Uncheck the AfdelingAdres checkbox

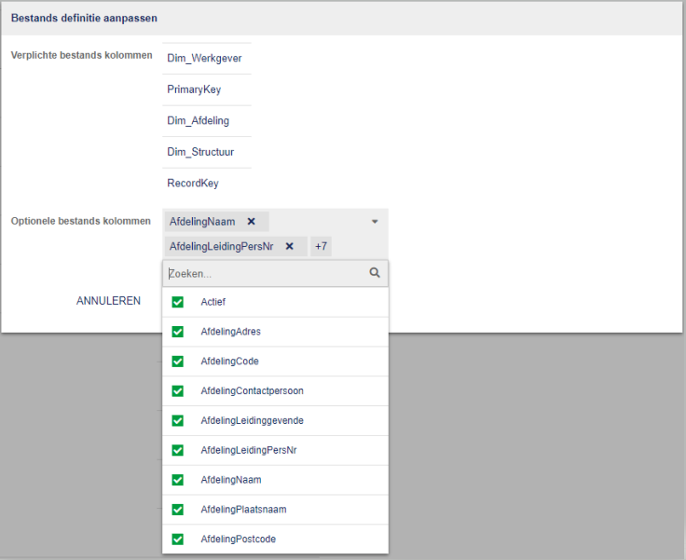tap(178, 332)
